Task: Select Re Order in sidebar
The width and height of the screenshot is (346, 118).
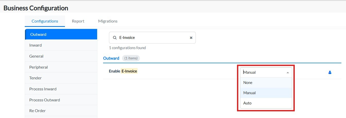Action: pyautogui.click(x=37, y=111)
